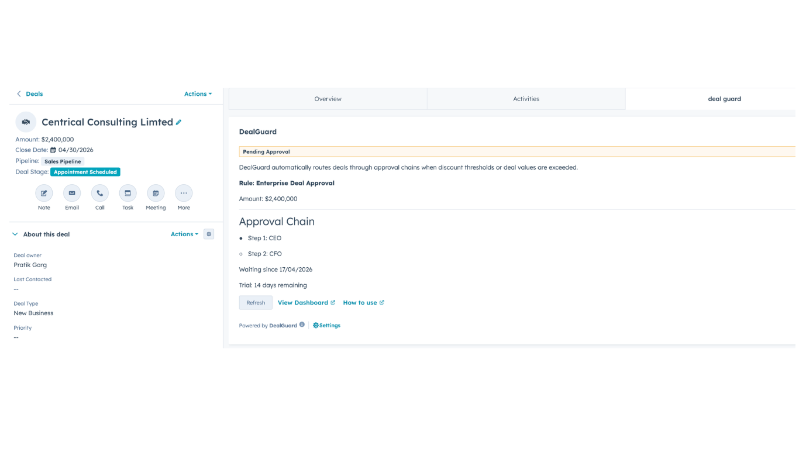
Task: Collapse the About this deal section
Action: coord(15,234)
